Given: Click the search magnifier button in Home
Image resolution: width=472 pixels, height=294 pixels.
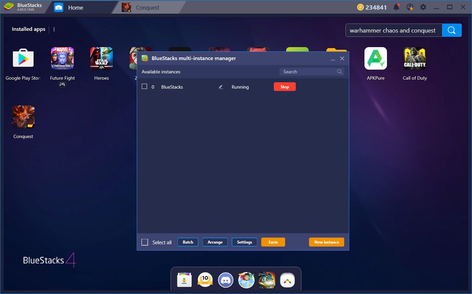Looking at the screenshot, I should pyautogui.click(x=452, y=30).
